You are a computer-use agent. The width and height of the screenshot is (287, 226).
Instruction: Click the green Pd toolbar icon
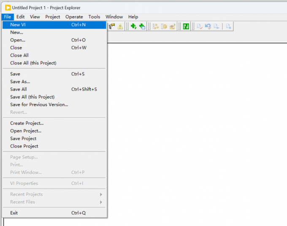click(x=186, y=26)
